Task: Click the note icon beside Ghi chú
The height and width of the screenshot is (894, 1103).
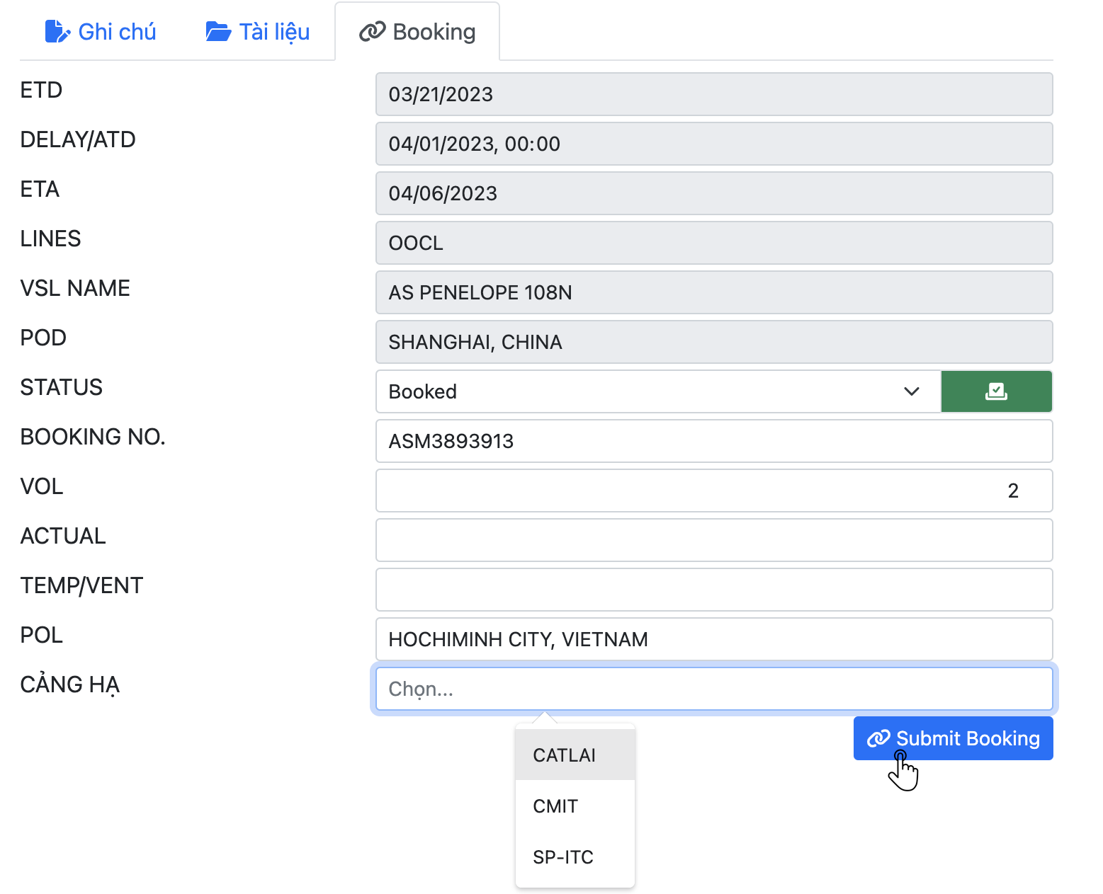Action: click(57, 32)
